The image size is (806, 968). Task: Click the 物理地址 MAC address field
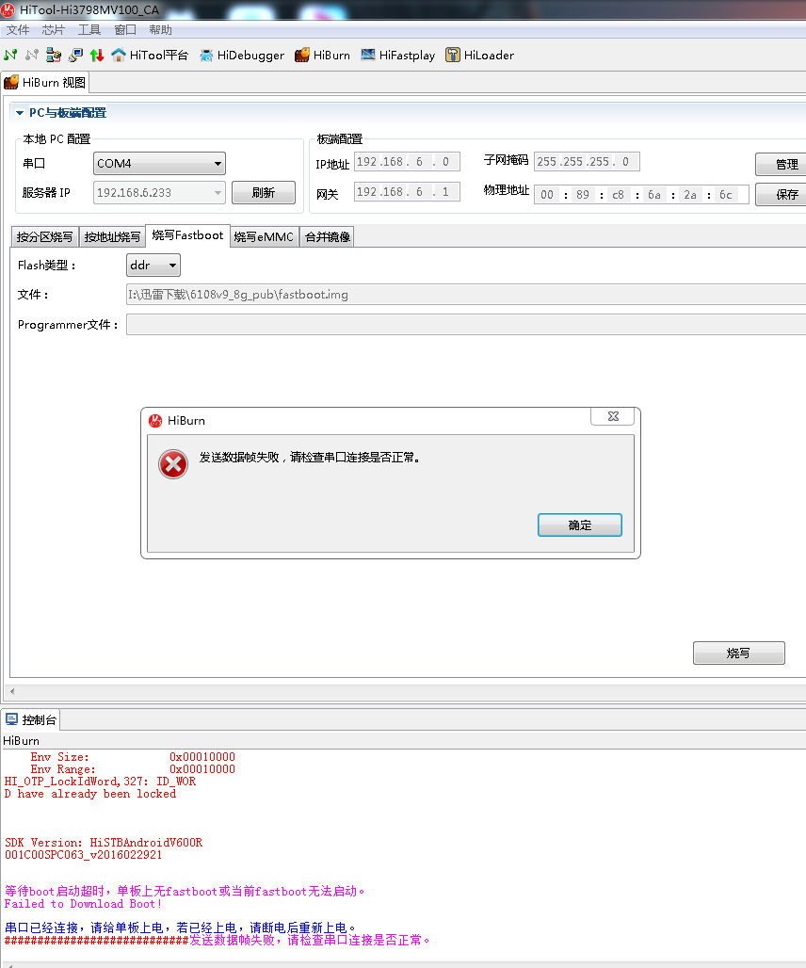tap(641, 195)
